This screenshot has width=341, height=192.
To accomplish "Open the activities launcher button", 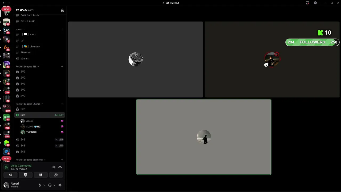I will point(41,175).
